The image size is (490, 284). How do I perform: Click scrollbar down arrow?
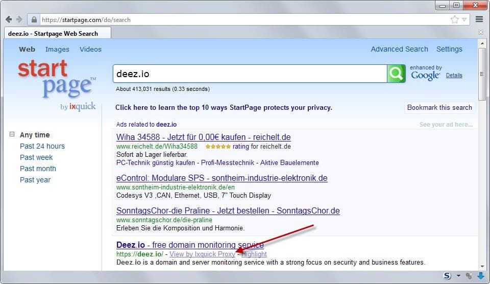482,266
